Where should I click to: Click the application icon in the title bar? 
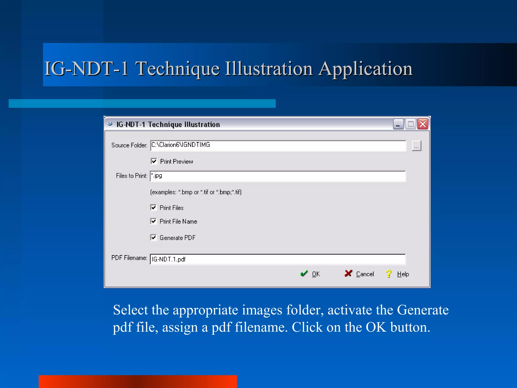tap(110, 124)
